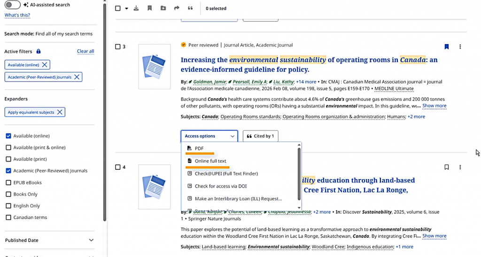
Task: Expand +2 more subjects on result 3
Action: click(x=416, y=117)
